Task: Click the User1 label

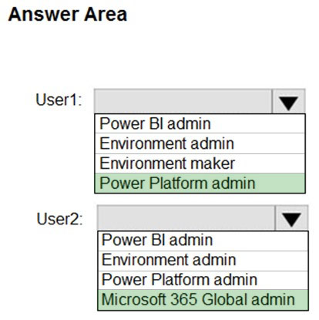Action: pos(59,99)
